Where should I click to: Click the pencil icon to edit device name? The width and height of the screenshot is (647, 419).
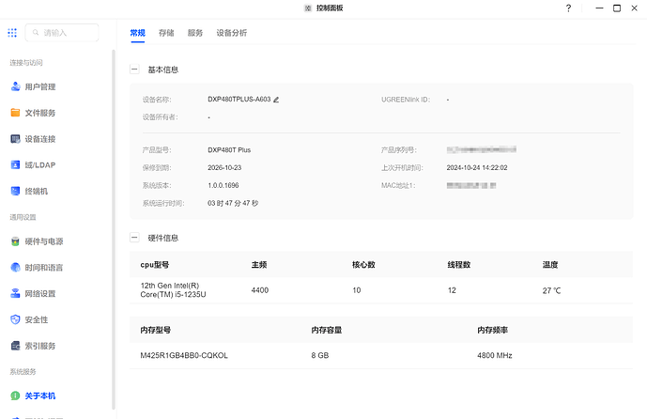click(x=276, y=99)
